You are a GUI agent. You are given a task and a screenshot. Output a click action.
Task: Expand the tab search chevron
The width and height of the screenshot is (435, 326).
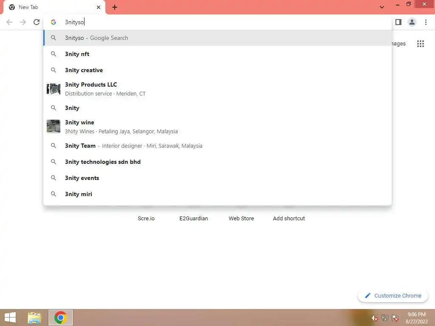coord(382,7)
